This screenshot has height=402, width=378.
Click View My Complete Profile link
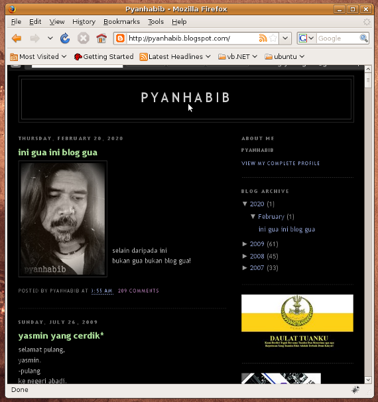(281, 163)
